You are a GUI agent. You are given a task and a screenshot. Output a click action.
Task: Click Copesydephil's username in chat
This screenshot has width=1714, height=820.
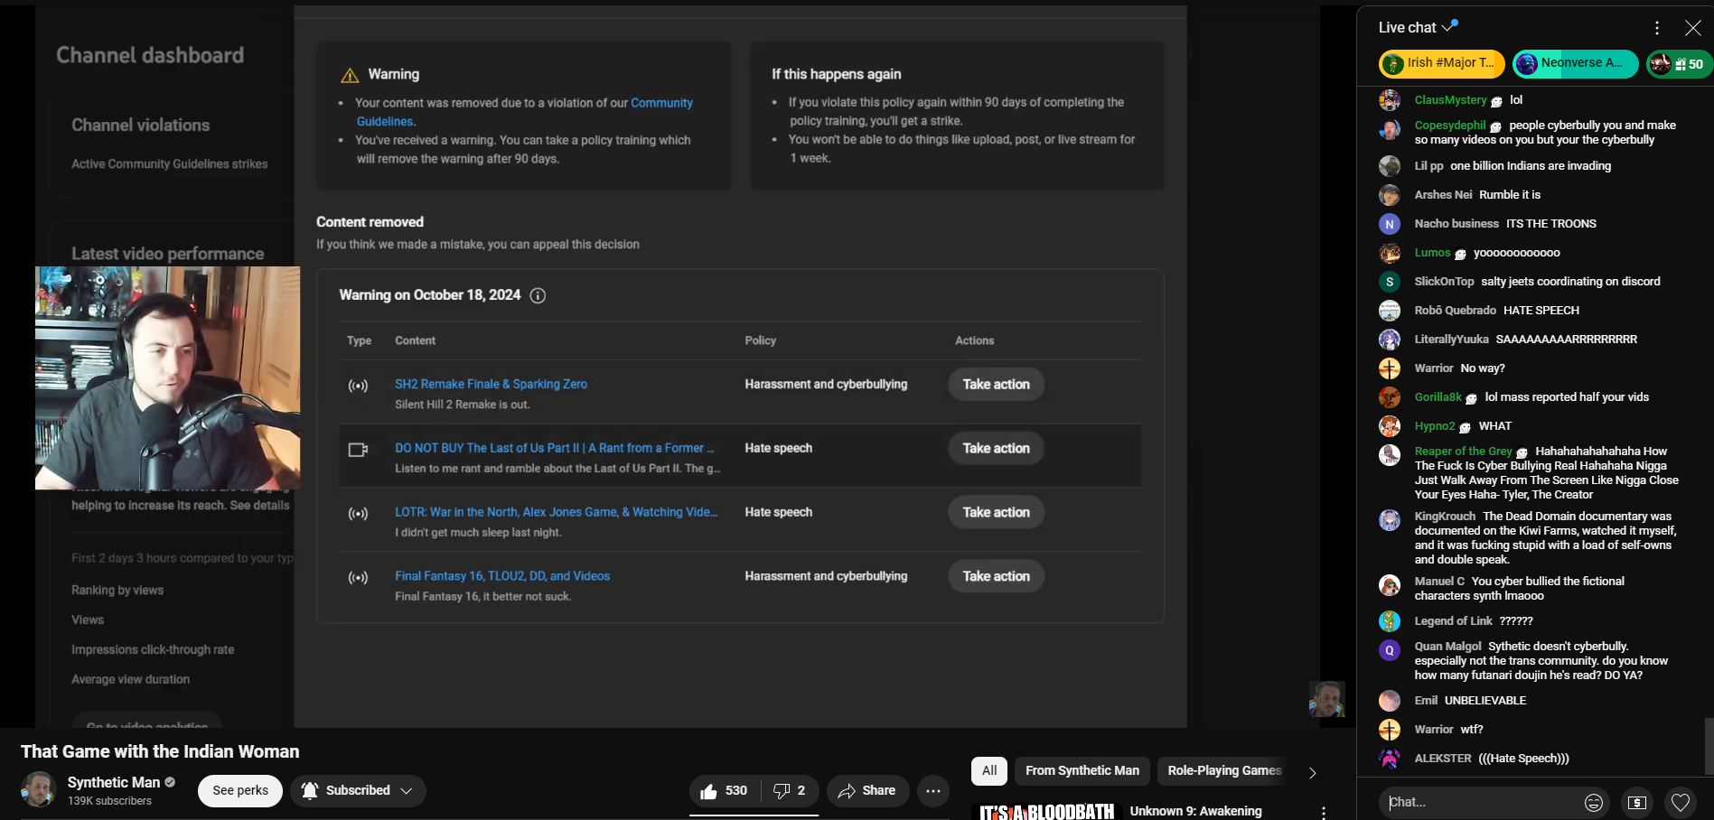point(1449,126)
